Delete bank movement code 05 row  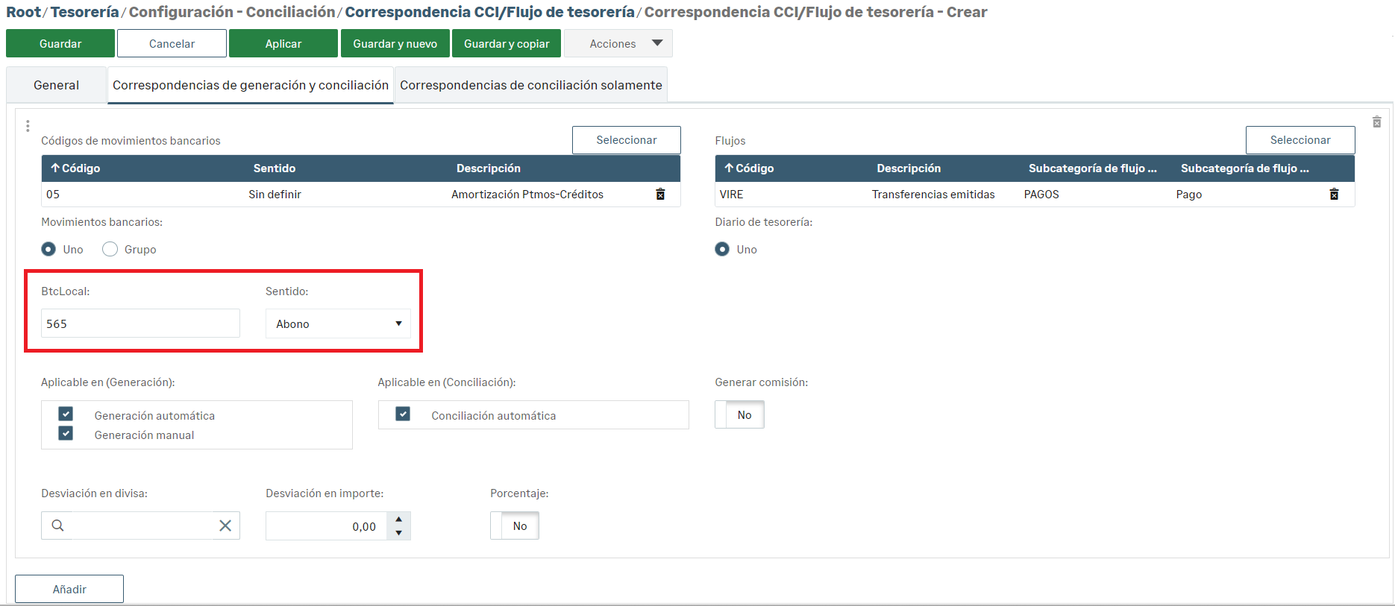click(660, 195)
